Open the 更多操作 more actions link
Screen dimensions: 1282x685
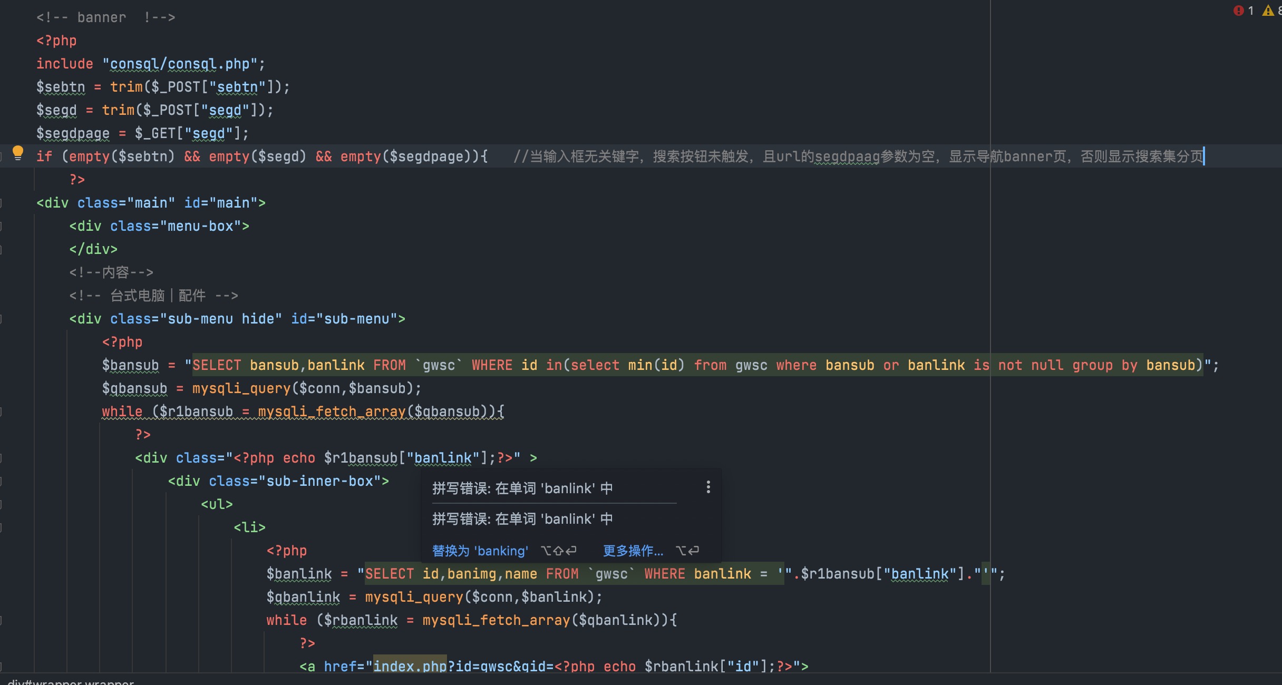tap(633, 551)
